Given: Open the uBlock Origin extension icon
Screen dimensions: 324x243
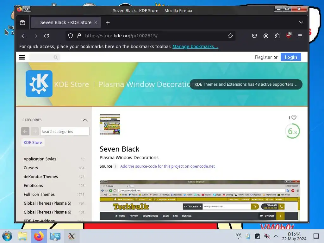Looking at the screenshot, I should (289, 35).
